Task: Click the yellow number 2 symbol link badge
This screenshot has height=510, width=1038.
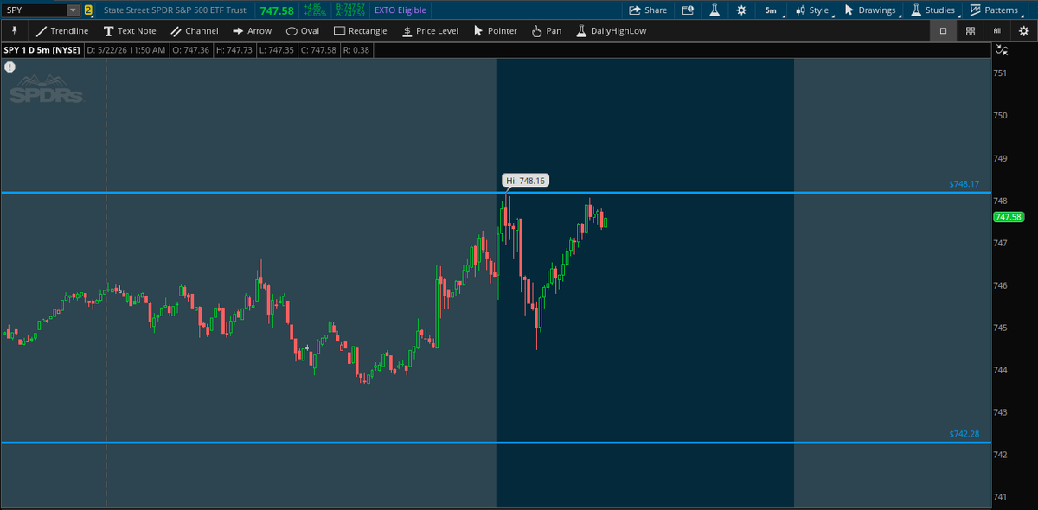Action: pos(88,10)
